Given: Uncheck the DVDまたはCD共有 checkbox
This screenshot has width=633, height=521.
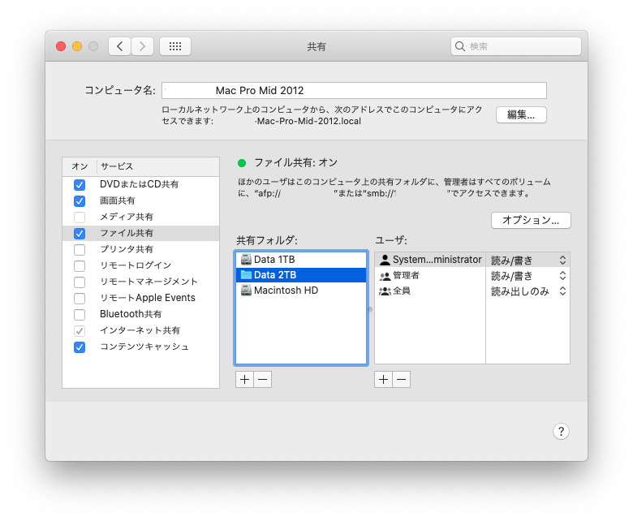Looking at the screenshot, I should (x=80, y=185).
